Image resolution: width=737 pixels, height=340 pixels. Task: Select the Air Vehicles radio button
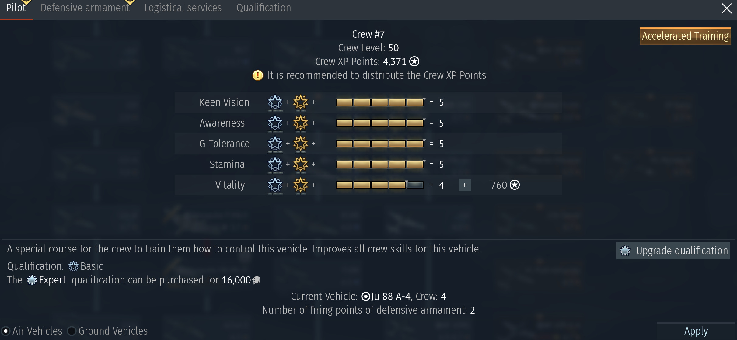click(x=6, y=331)
